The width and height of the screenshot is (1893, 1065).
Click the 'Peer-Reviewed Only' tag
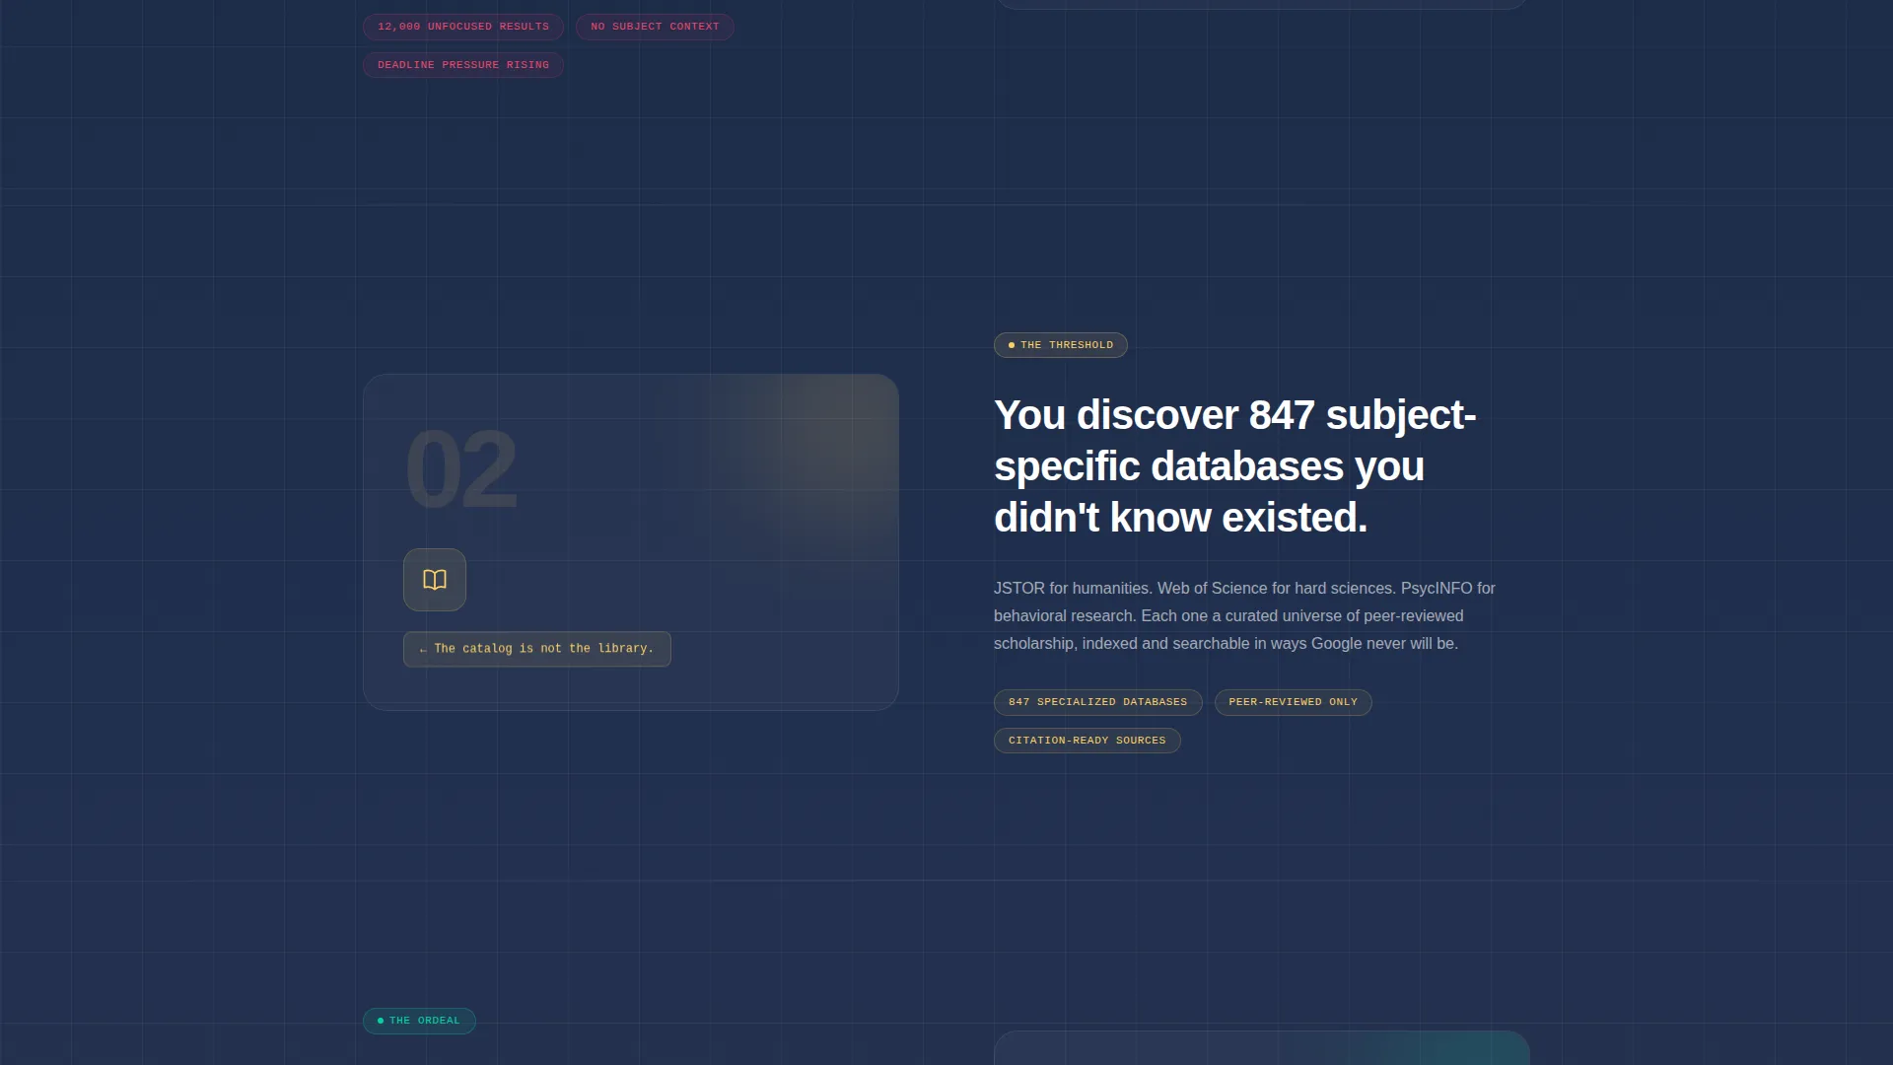[x=1294, y=702]
